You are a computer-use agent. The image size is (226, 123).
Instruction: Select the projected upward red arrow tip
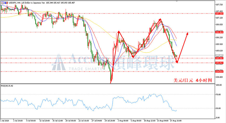click(x=187, y=33)
